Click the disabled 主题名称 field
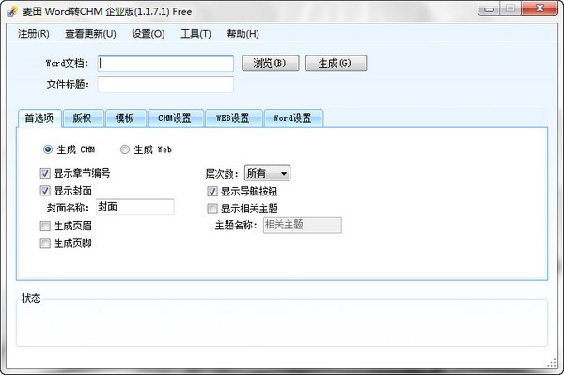The height and width of the screenshot is (375, 564). [302, 225]
